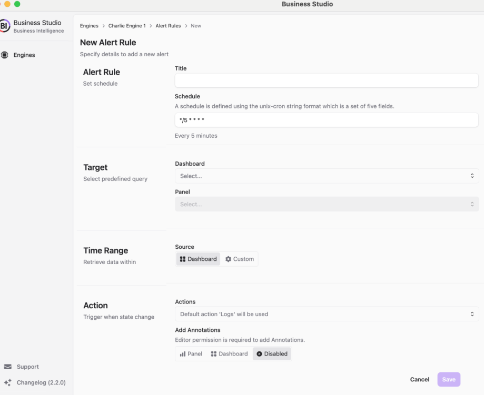484x395 pixels.
Task: Click the grid icon beside Dashboard annotation
Action: [214, 353]
